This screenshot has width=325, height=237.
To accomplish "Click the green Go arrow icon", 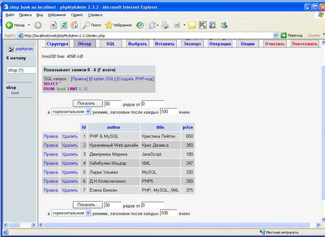I will (283, 35).
